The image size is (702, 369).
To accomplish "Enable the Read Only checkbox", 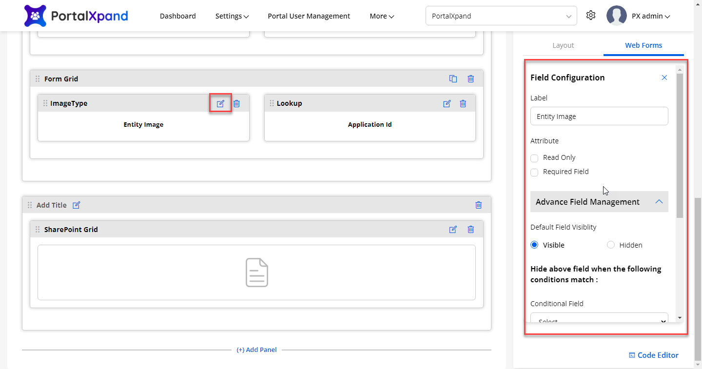I will 534,158.
